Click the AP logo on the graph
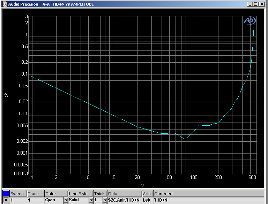 [250, 21]
